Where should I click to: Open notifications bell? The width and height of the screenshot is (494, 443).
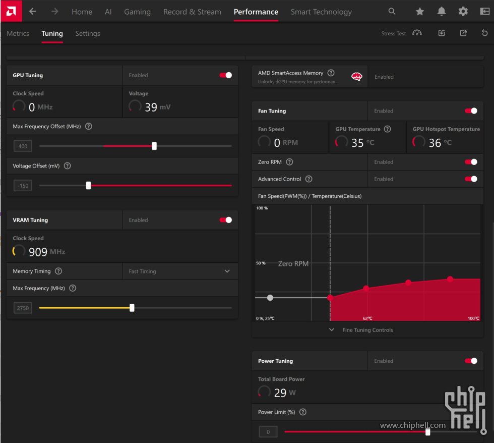(442, 12)
